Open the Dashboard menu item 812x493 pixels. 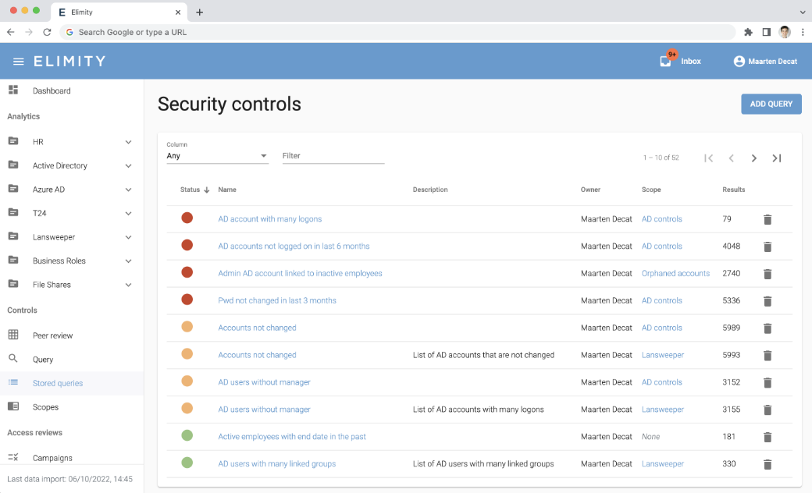pos(72,90)
